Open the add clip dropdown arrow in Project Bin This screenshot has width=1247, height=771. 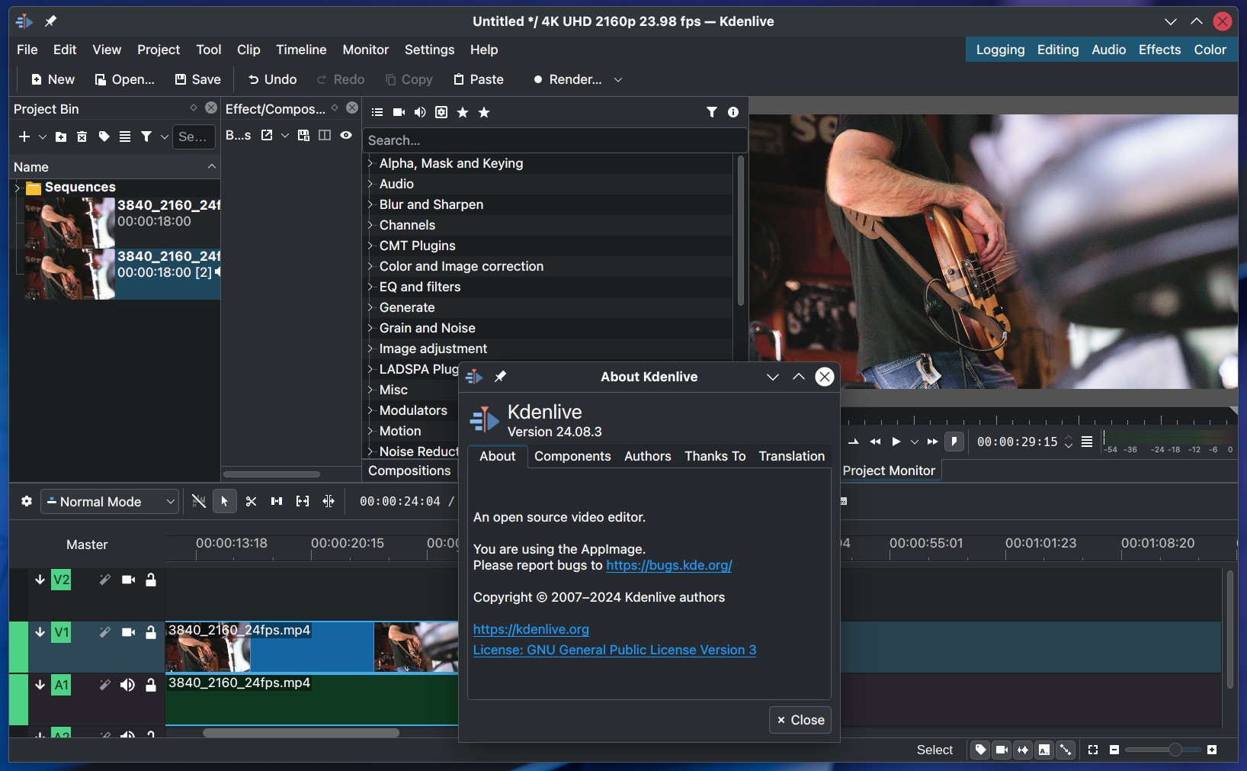pos(43,137)
